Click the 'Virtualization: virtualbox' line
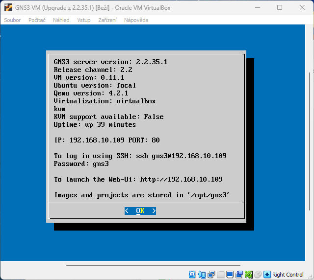The height and width of the screenshot is (280, 314). click(x=105, y=101)
